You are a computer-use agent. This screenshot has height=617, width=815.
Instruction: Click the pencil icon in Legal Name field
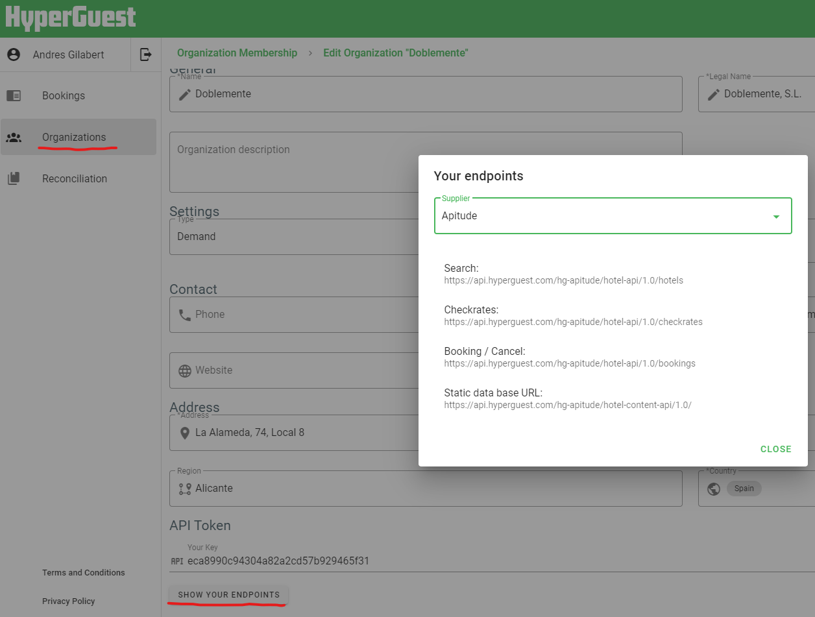[x=714, y=94]
